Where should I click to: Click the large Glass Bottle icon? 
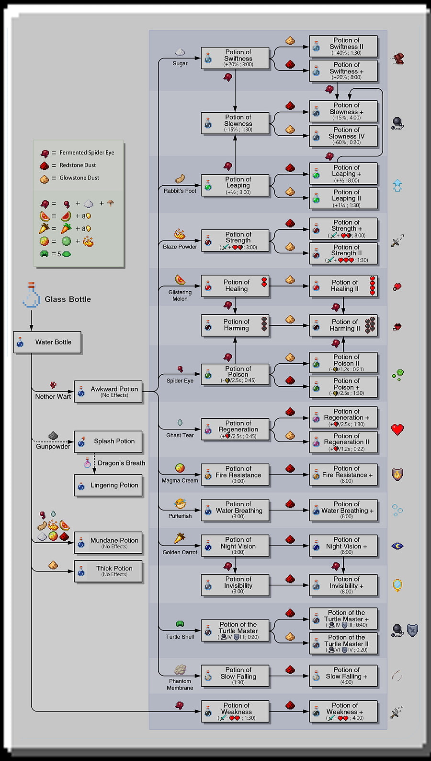point(31,295)
